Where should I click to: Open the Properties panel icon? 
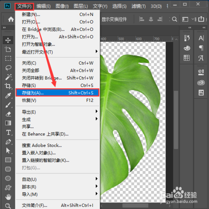[201, 93]
